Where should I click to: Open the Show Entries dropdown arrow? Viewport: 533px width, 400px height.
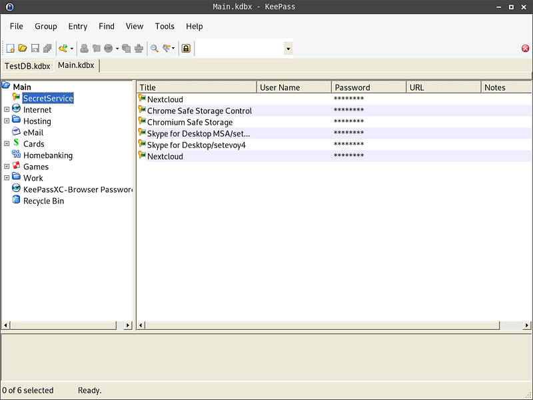click(x=173, y=49)
